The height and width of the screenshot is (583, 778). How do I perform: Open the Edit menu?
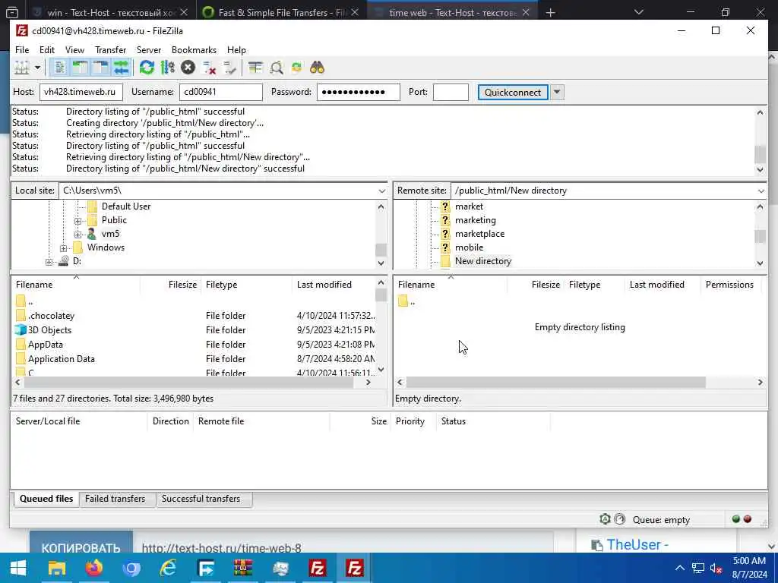(47, 49)
